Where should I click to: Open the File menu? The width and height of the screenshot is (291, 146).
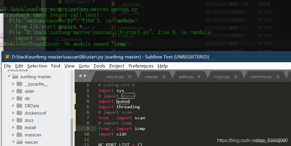coord(7,66)
